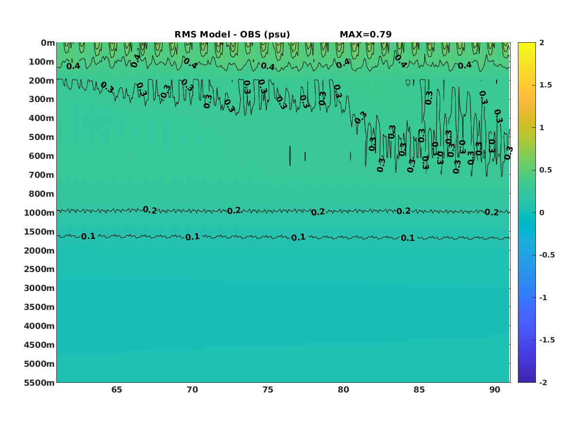The image size is (567, 425).
Task: Click the x-axis tick label '70'
Action: (192, 390)
